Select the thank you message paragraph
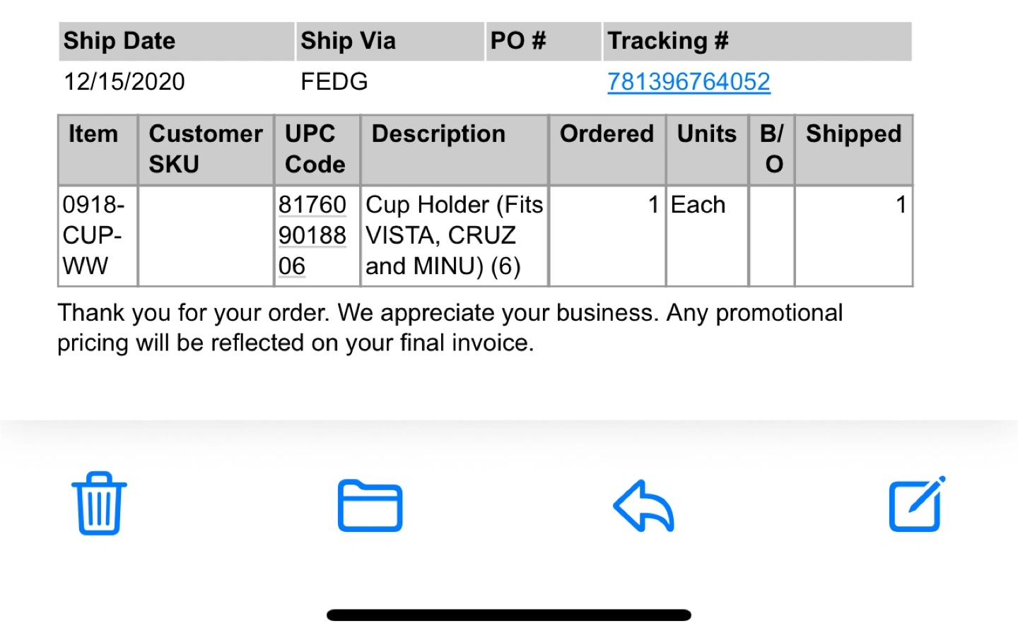This screenshot has width=1018, height=640. coord(450,328)
